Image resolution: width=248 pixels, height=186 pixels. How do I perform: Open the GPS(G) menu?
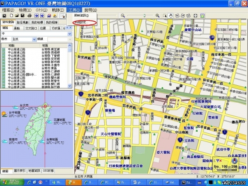pos(41,10)
